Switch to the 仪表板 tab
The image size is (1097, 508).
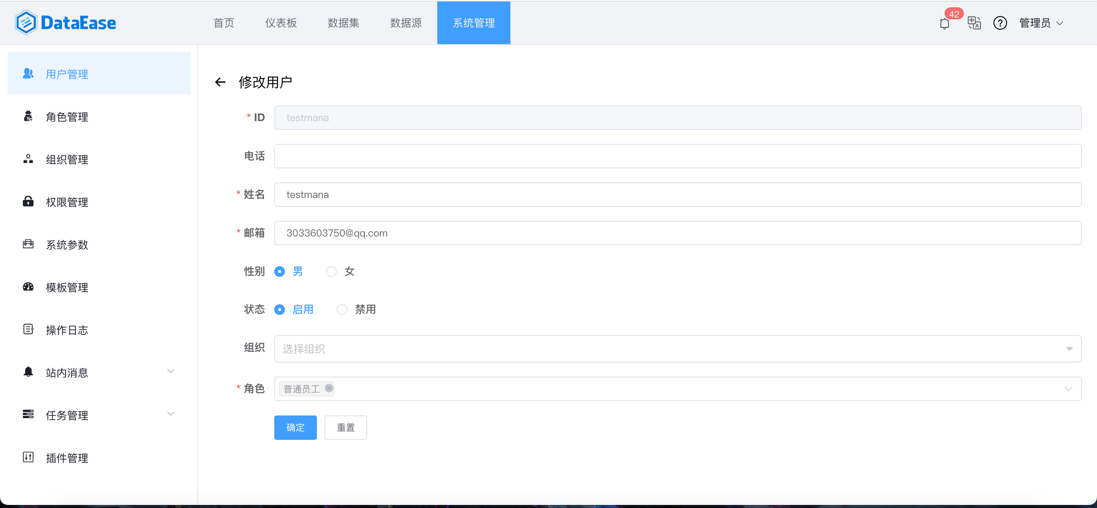click(281, 23)
